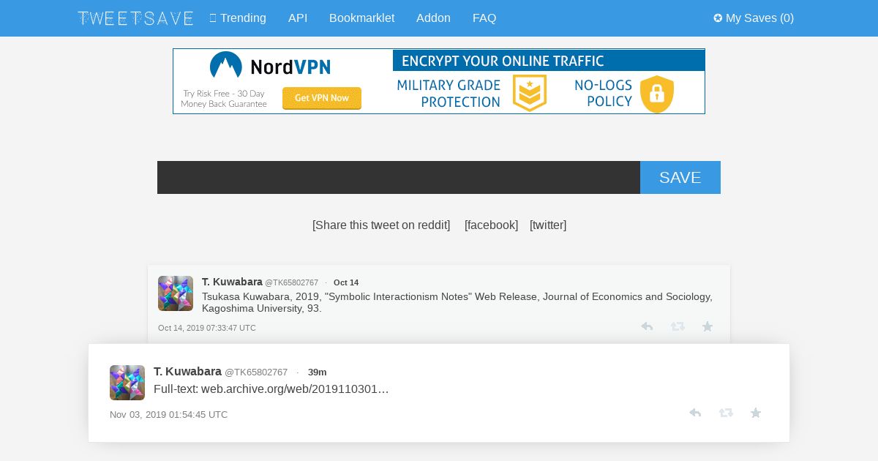Click the avatar on the Oct 14 tweet
The image size is (878, 461).
pyautogui.click(x=176, y=293)
